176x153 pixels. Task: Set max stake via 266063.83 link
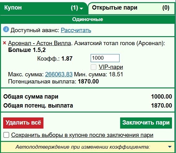(x=59, y=74)
